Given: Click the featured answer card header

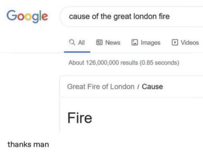Looking at the screenshot, I should point(132,86).
